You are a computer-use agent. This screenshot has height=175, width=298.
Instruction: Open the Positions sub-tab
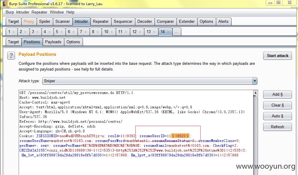pyautogui.click(x=32, y=42)
